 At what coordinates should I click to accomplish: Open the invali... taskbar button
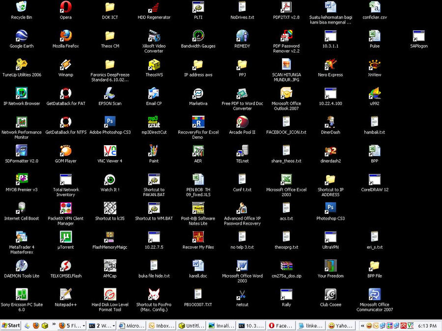[221, 326]
